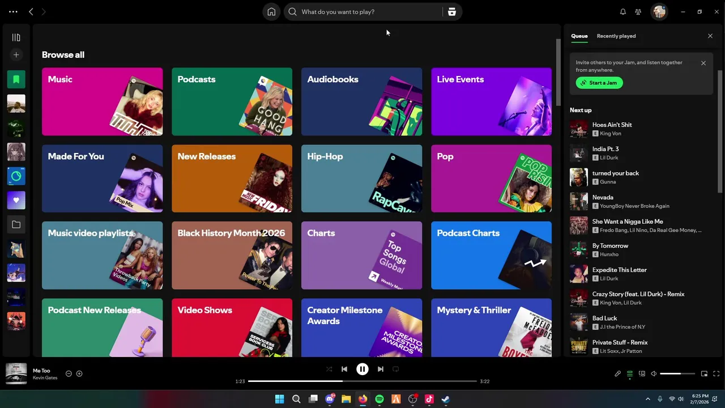
Task: Open Liked Songs purple heart in sidebar
Action: click(x=16, y=200)
